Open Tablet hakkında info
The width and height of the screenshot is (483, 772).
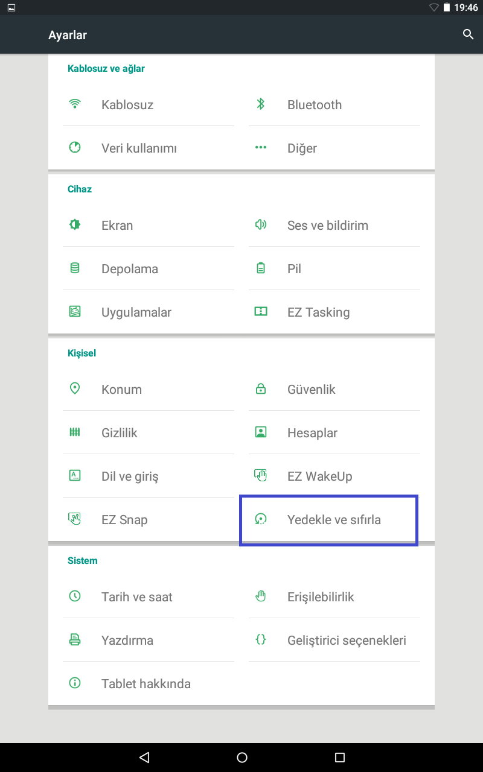click(146, 684)
